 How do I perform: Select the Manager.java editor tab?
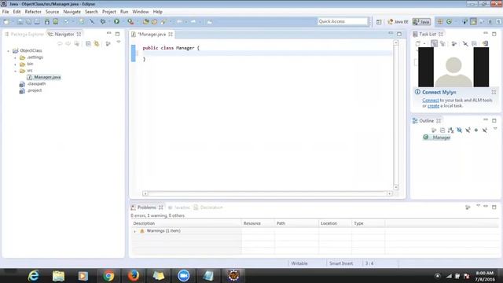(x=152, y=34)
